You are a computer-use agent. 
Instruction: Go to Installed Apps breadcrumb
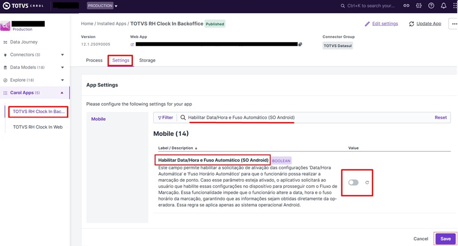coord(111,24)
